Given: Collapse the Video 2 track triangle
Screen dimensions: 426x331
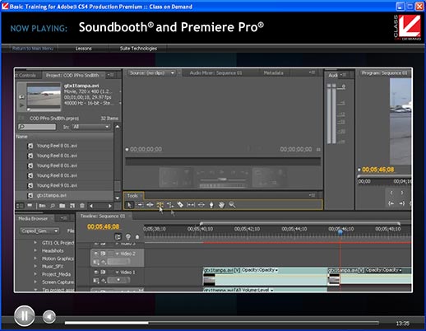Looking at the screenshot, I should [118, 254].
